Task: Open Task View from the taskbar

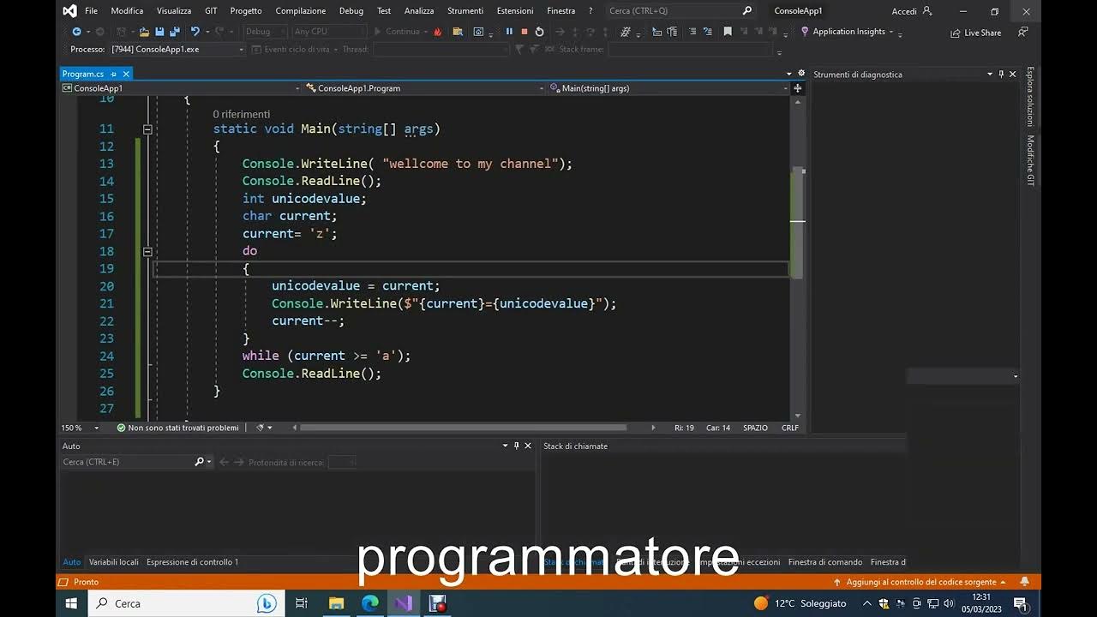Action: point(302,603)
